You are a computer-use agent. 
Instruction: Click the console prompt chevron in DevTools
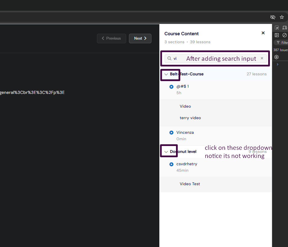coord(278,64)
